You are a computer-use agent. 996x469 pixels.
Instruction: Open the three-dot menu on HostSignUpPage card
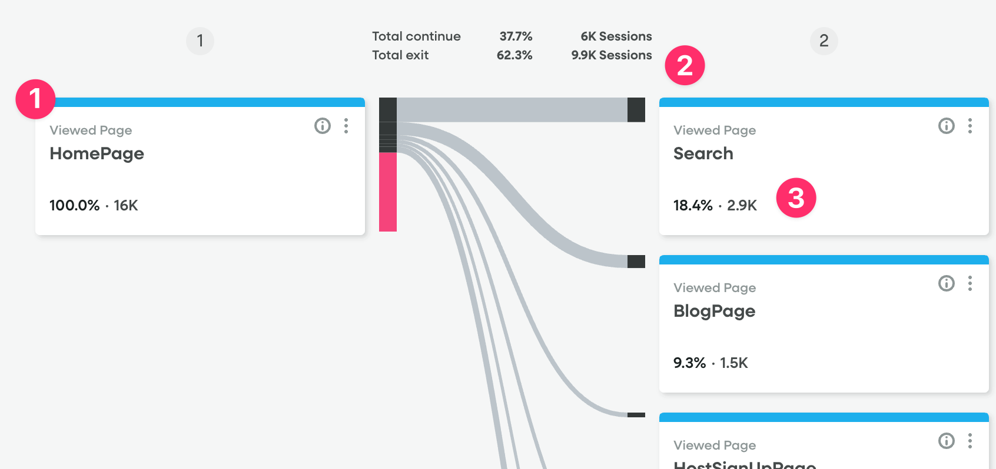pos(970,441)
